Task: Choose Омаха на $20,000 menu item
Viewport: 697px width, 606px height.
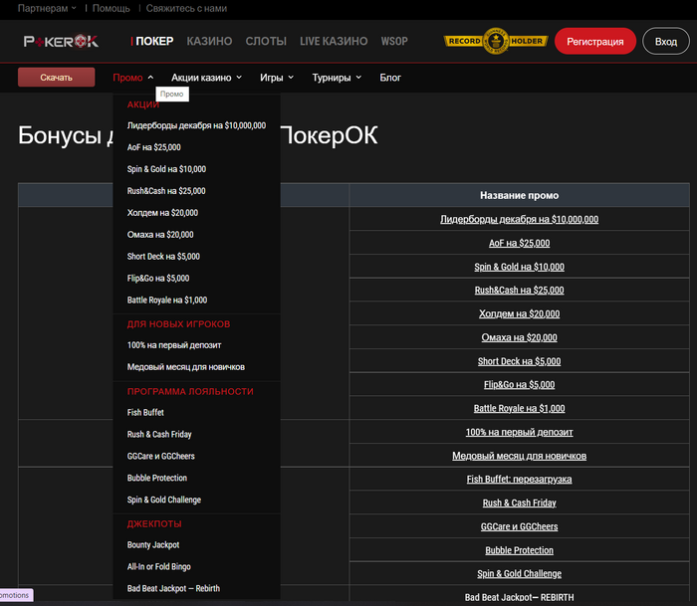Action: [x=160, y=235]
